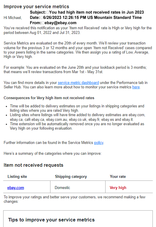Click the 'Consequences for Very high' heading
156x227 pixels.
(x=49, y=98)
